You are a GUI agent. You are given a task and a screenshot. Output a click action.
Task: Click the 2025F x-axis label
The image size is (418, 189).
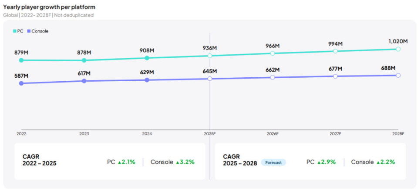click(x=210, y=134)
